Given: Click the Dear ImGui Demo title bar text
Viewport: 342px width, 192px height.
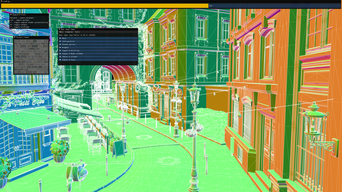Looking at the screenshot, I should [68, 29].
